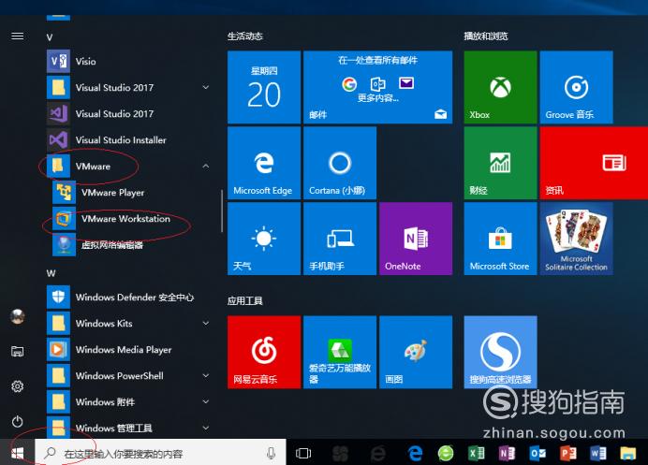Open the Mail (邮件) tile
The height and width of the screenshot is (465, 648).
point(377,87)
